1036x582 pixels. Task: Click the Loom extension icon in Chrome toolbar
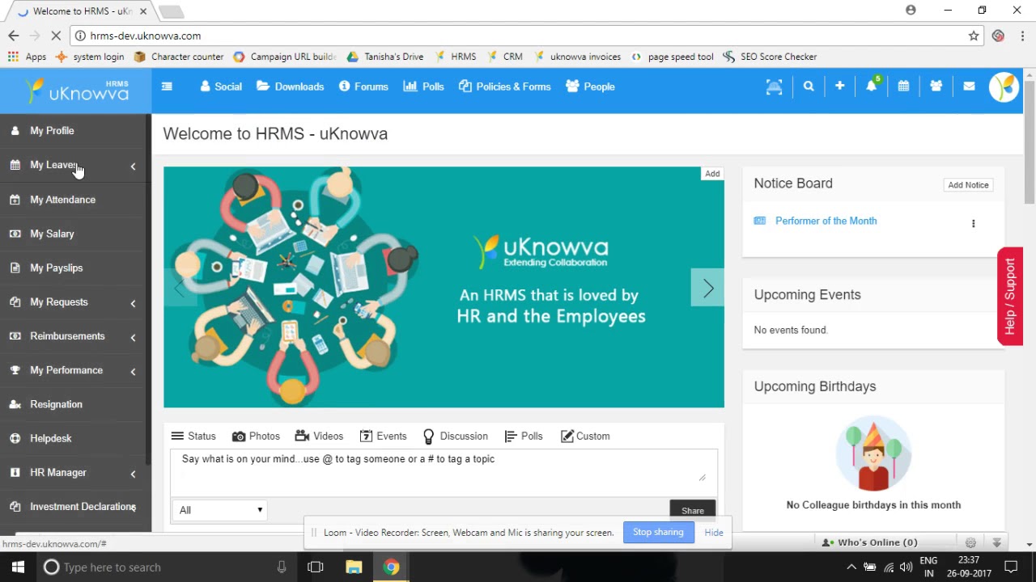998,36
